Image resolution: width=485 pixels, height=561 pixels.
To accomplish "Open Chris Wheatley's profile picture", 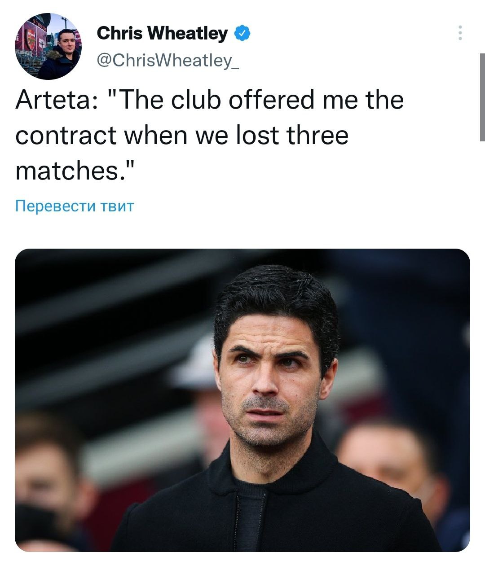I will [48, 47].
